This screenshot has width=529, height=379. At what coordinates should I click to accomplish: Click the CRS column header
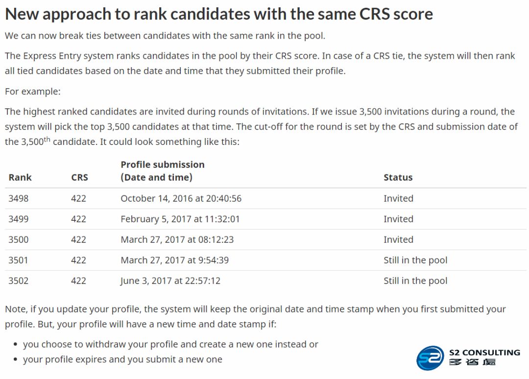coord(80,177)
